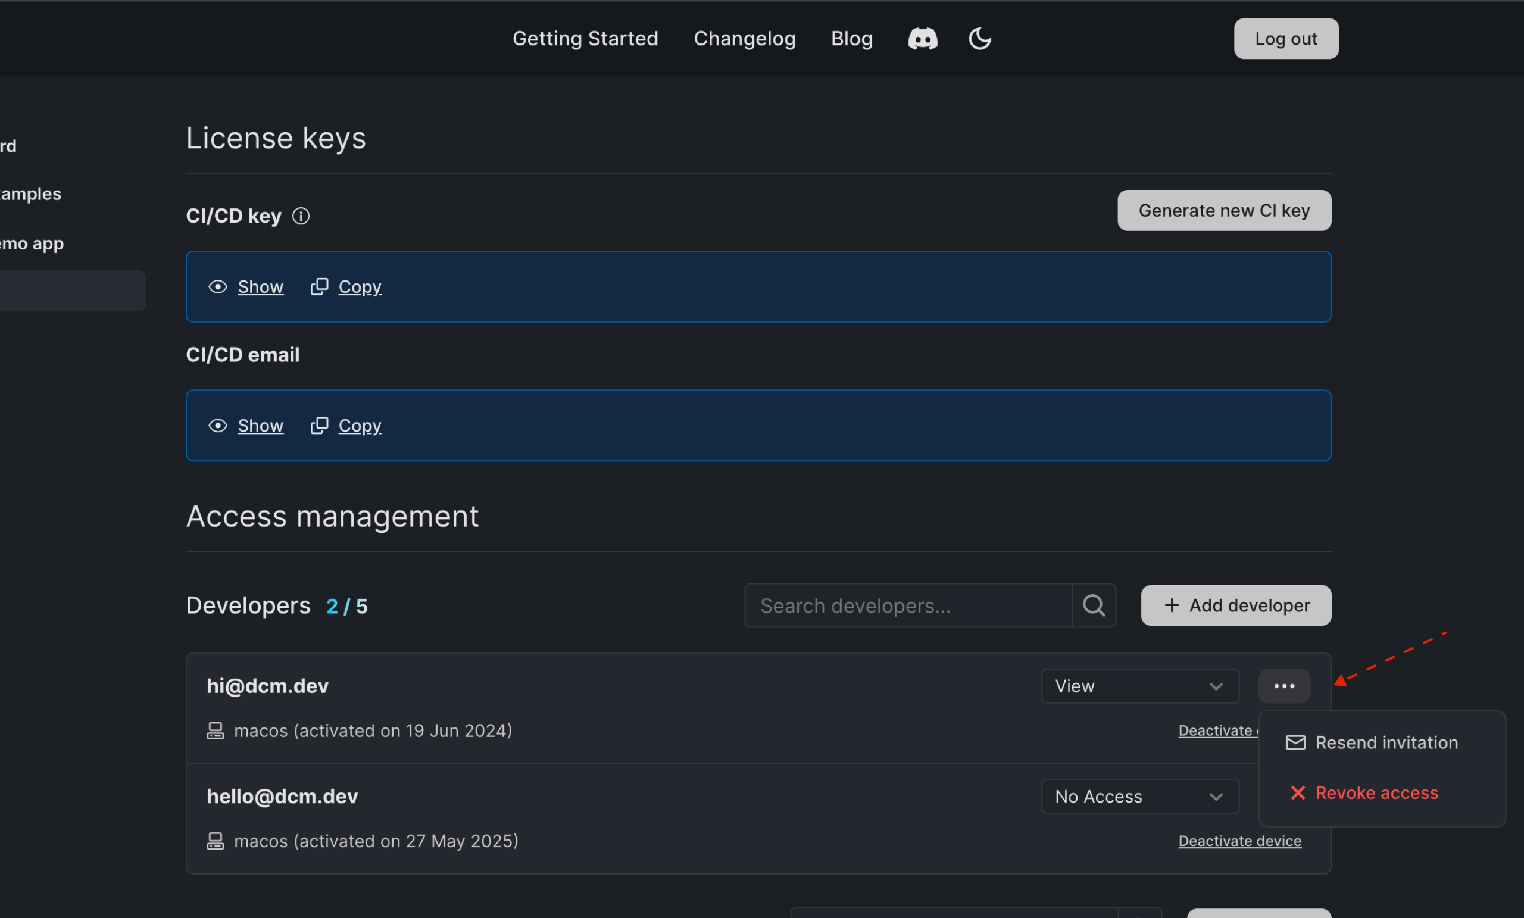
Task: Expand the No Access dropdown
Action: coord(1140,797)
